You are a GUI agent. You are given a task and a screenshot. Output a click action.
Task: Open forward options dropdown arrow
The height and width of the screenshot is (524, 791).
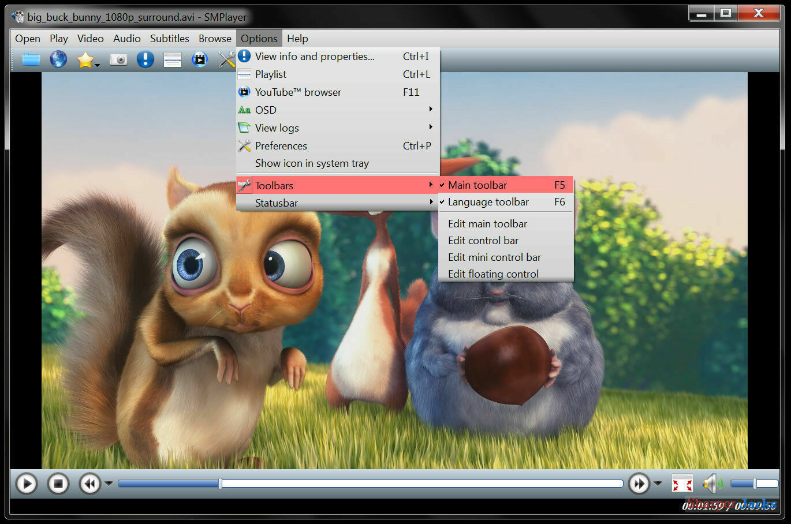coord(658,484)
